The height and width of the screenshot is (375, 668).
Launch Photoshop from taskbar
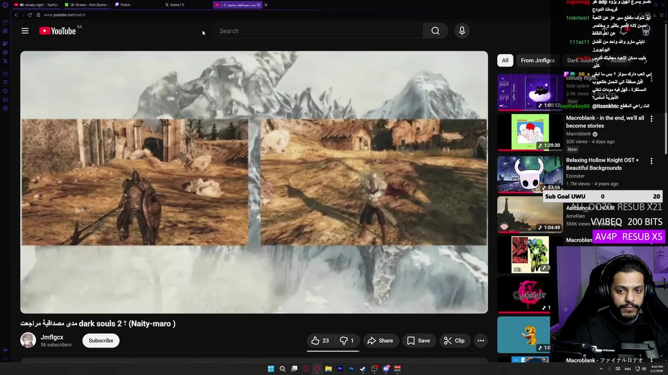click(x=351, y=369)
